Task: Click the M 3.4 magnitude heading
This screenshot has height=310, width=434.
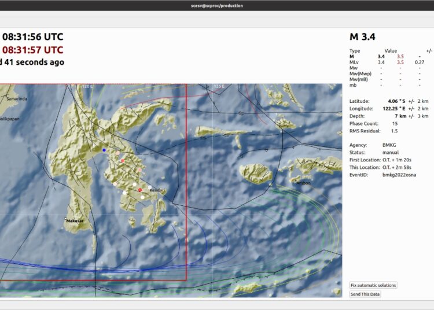Action: pyautogui.click(x=362, y=37)
